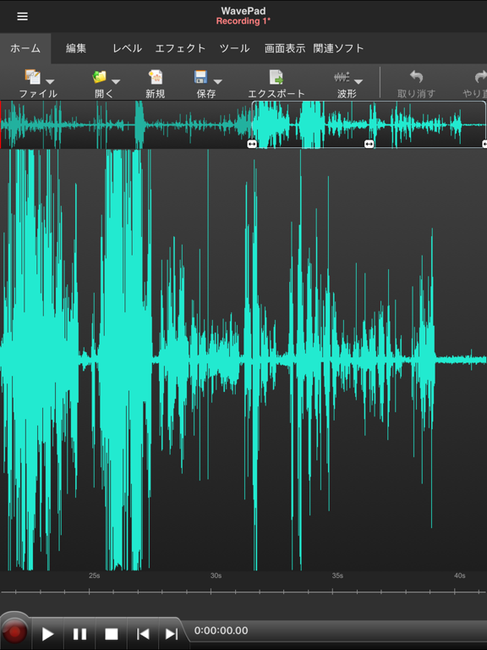
Task: Pause audio playback
Action: coord(79,634)
